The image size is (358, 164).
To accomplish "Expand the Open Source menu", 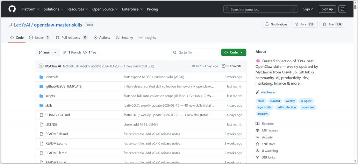I will tap(105, 9).
